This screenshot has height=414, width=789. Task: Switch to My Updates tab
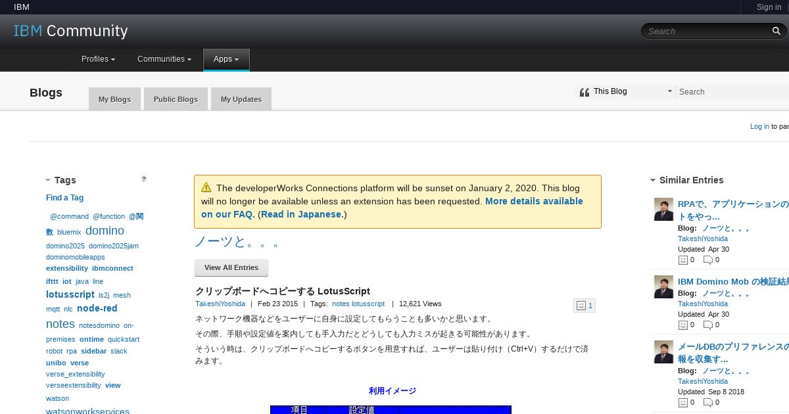pyautogui.click(x=241, y=99)
